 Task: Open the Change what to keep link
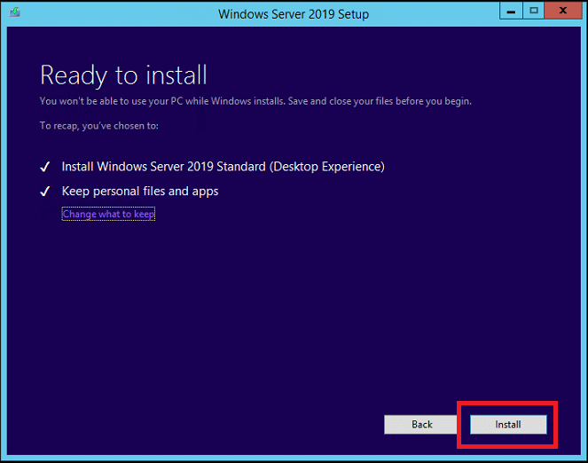(x=108, y=214)
